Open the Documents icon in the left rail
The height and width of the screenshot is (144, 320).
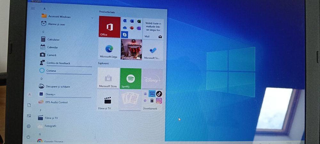coord(29,105)
